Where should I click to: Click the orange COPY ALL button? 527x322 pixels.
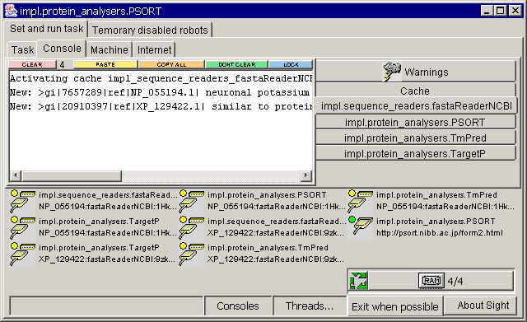point(171,64)
